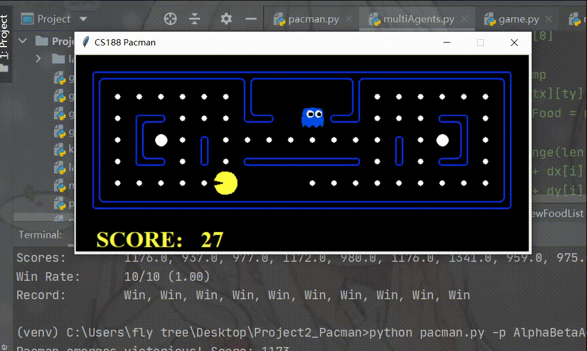Viewport: 587px width, 351px height.
Task: Close the pacman.py editor tab
Action: point(349,18)
